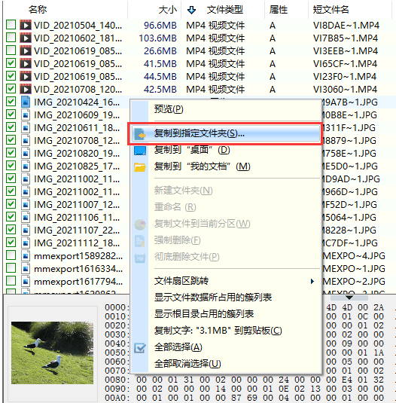The image size is (396, 403).
Task: Click the image icon of IMG_20210708_12 file
Action: click(x=26, y=140)
